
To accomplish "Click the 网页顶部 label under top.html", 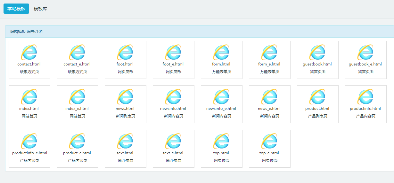I will point(221,161).
